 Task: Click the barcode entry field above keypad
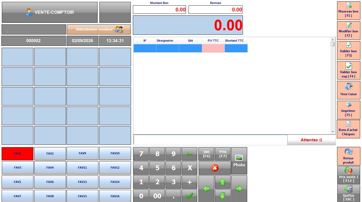[210, 140]
